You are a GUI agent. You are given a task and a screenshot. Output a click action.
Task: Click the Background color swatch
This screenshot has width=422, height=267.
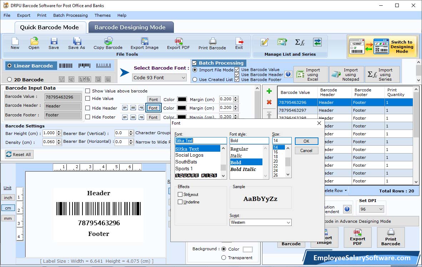tap(248, 249)
